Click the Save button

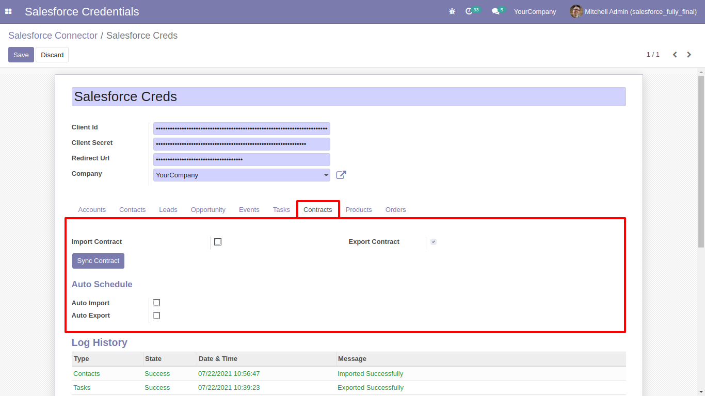(x=21, y=55)
